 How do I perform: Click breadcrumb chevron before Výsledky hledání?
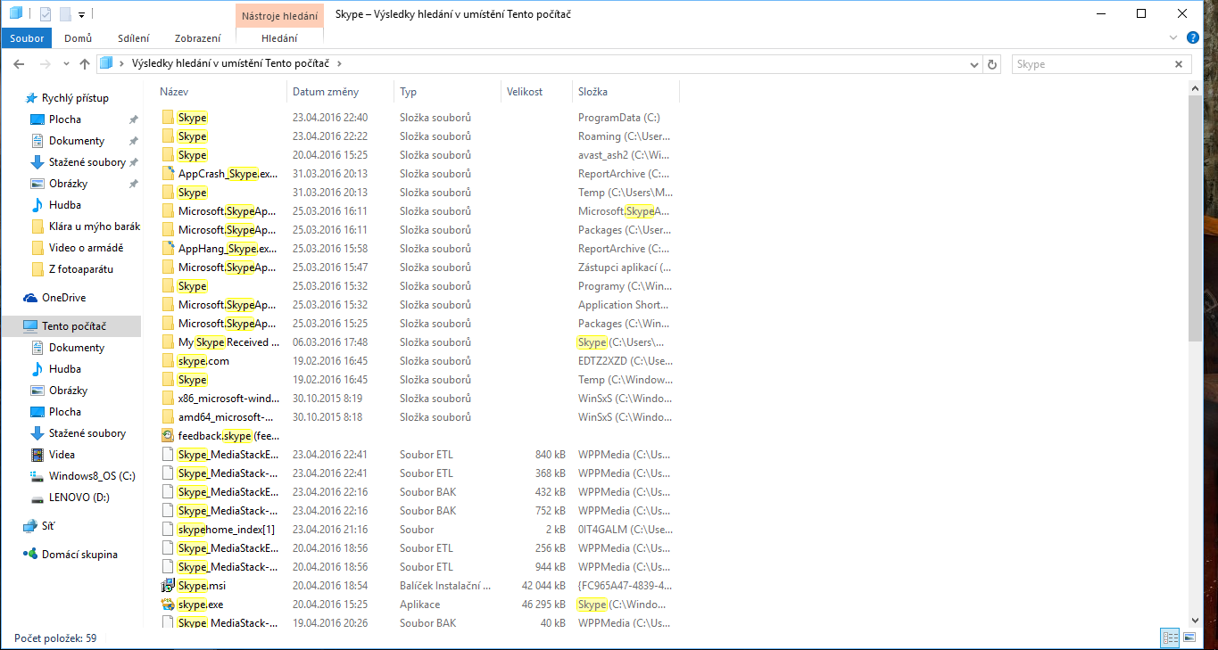[x=123, y=64]
